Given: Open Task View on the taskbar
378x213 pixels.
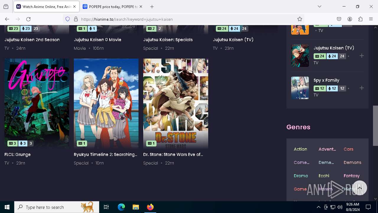Looking at the screenshot, I should (106, 207).
